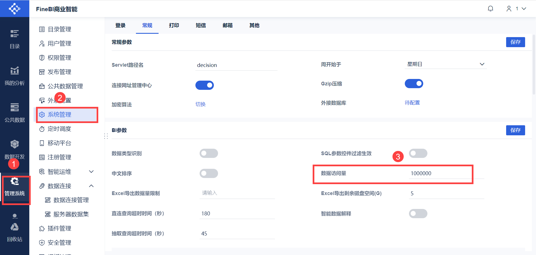Click the 用户管理 person icon
Image resolution: width=536 pixels, height=255 pixels.
tap(42, 44)
